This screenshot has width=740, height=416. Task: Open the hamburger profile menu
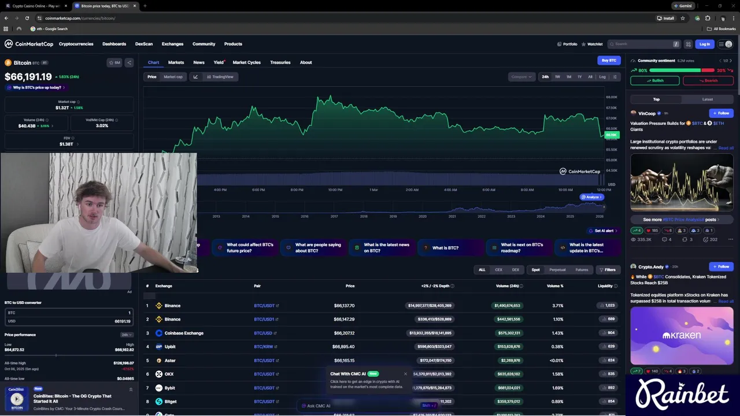click(725, 44)
